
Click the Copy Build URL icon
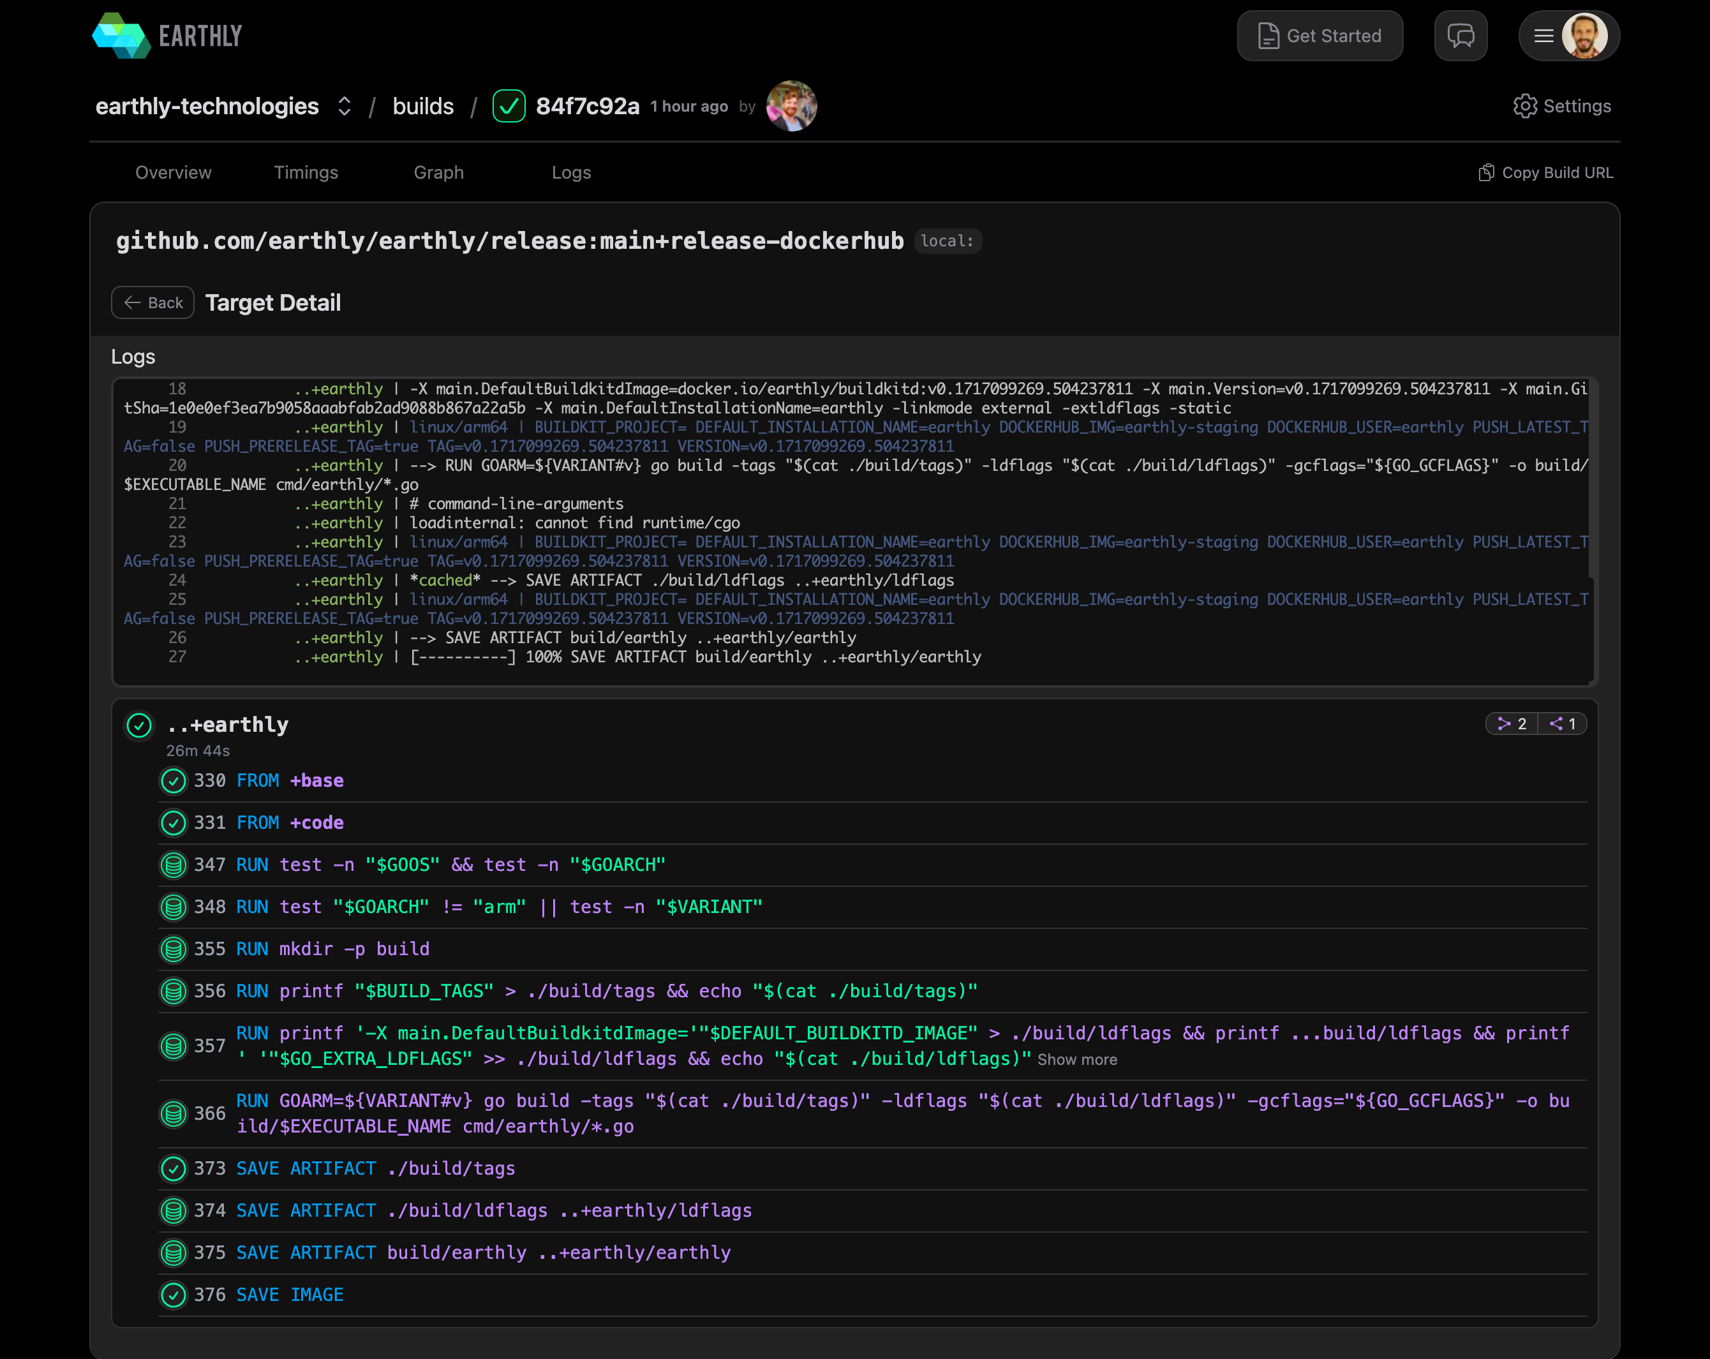pos(1486,173)
